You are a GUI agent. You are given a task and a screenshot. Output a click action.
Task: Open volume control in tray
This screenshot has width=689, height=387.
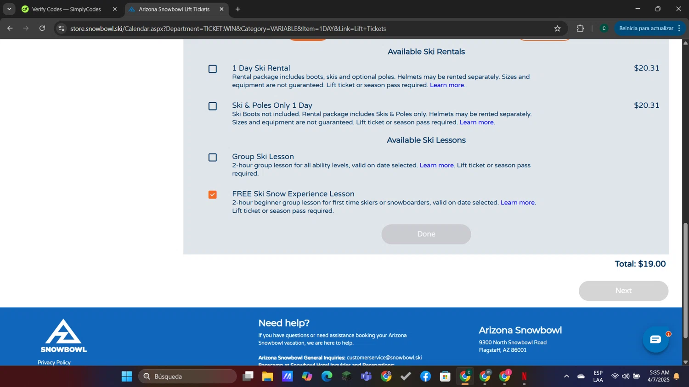pos(626,376)
